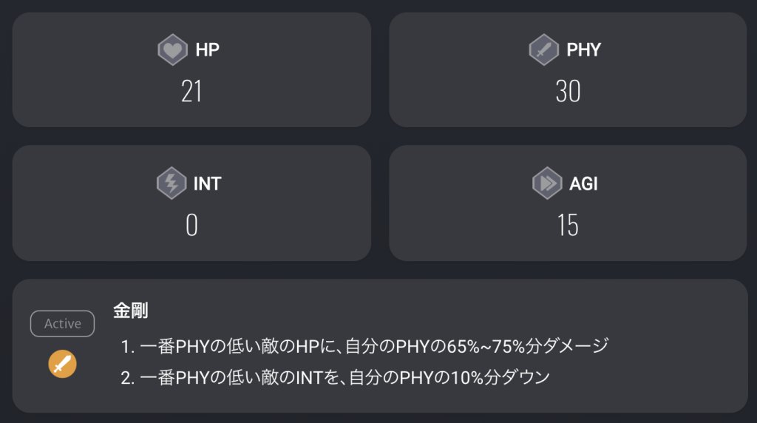Click the INT lightning bolt icon
This screenshot has height=423, width=757.
172,183
